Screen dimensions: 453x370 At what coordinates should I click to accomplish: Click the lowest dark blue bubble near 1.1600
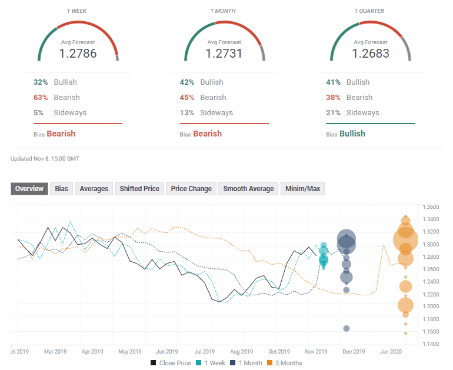click(x=347, y=328)
